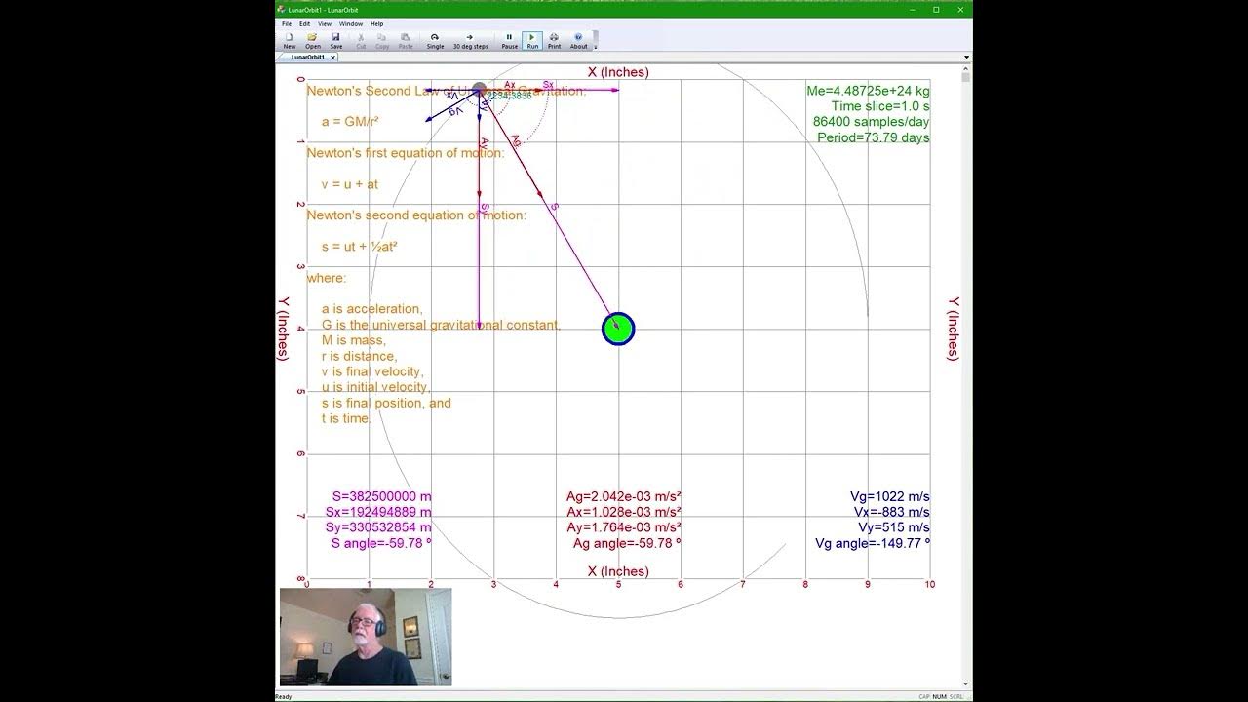
Task: Open the document tab list dropdown arrow
Action: point(966,58)
